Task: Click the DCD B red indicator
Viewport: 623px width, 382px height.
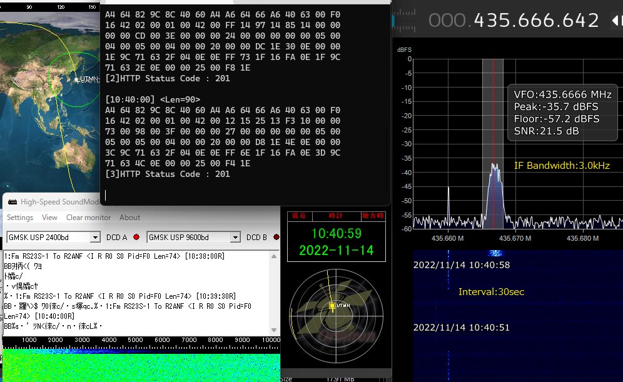Action: click(276, 237)
